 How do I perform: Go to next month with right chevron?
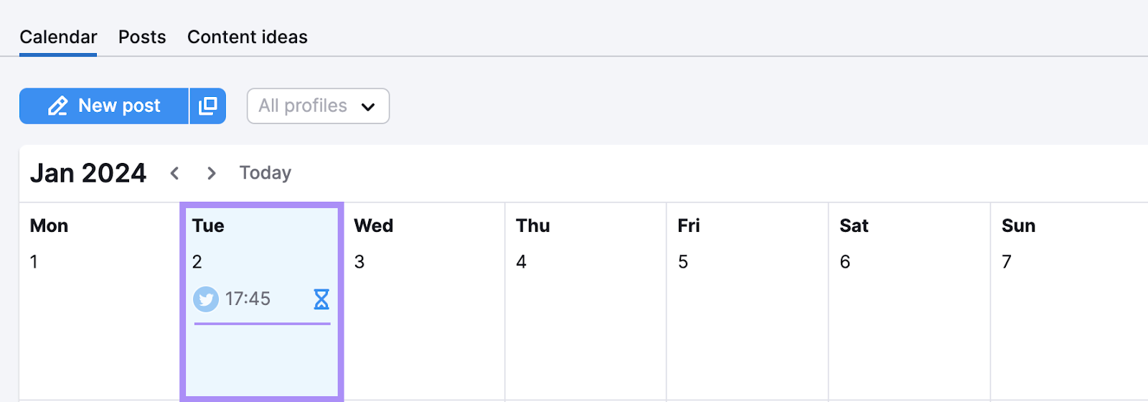211,173
